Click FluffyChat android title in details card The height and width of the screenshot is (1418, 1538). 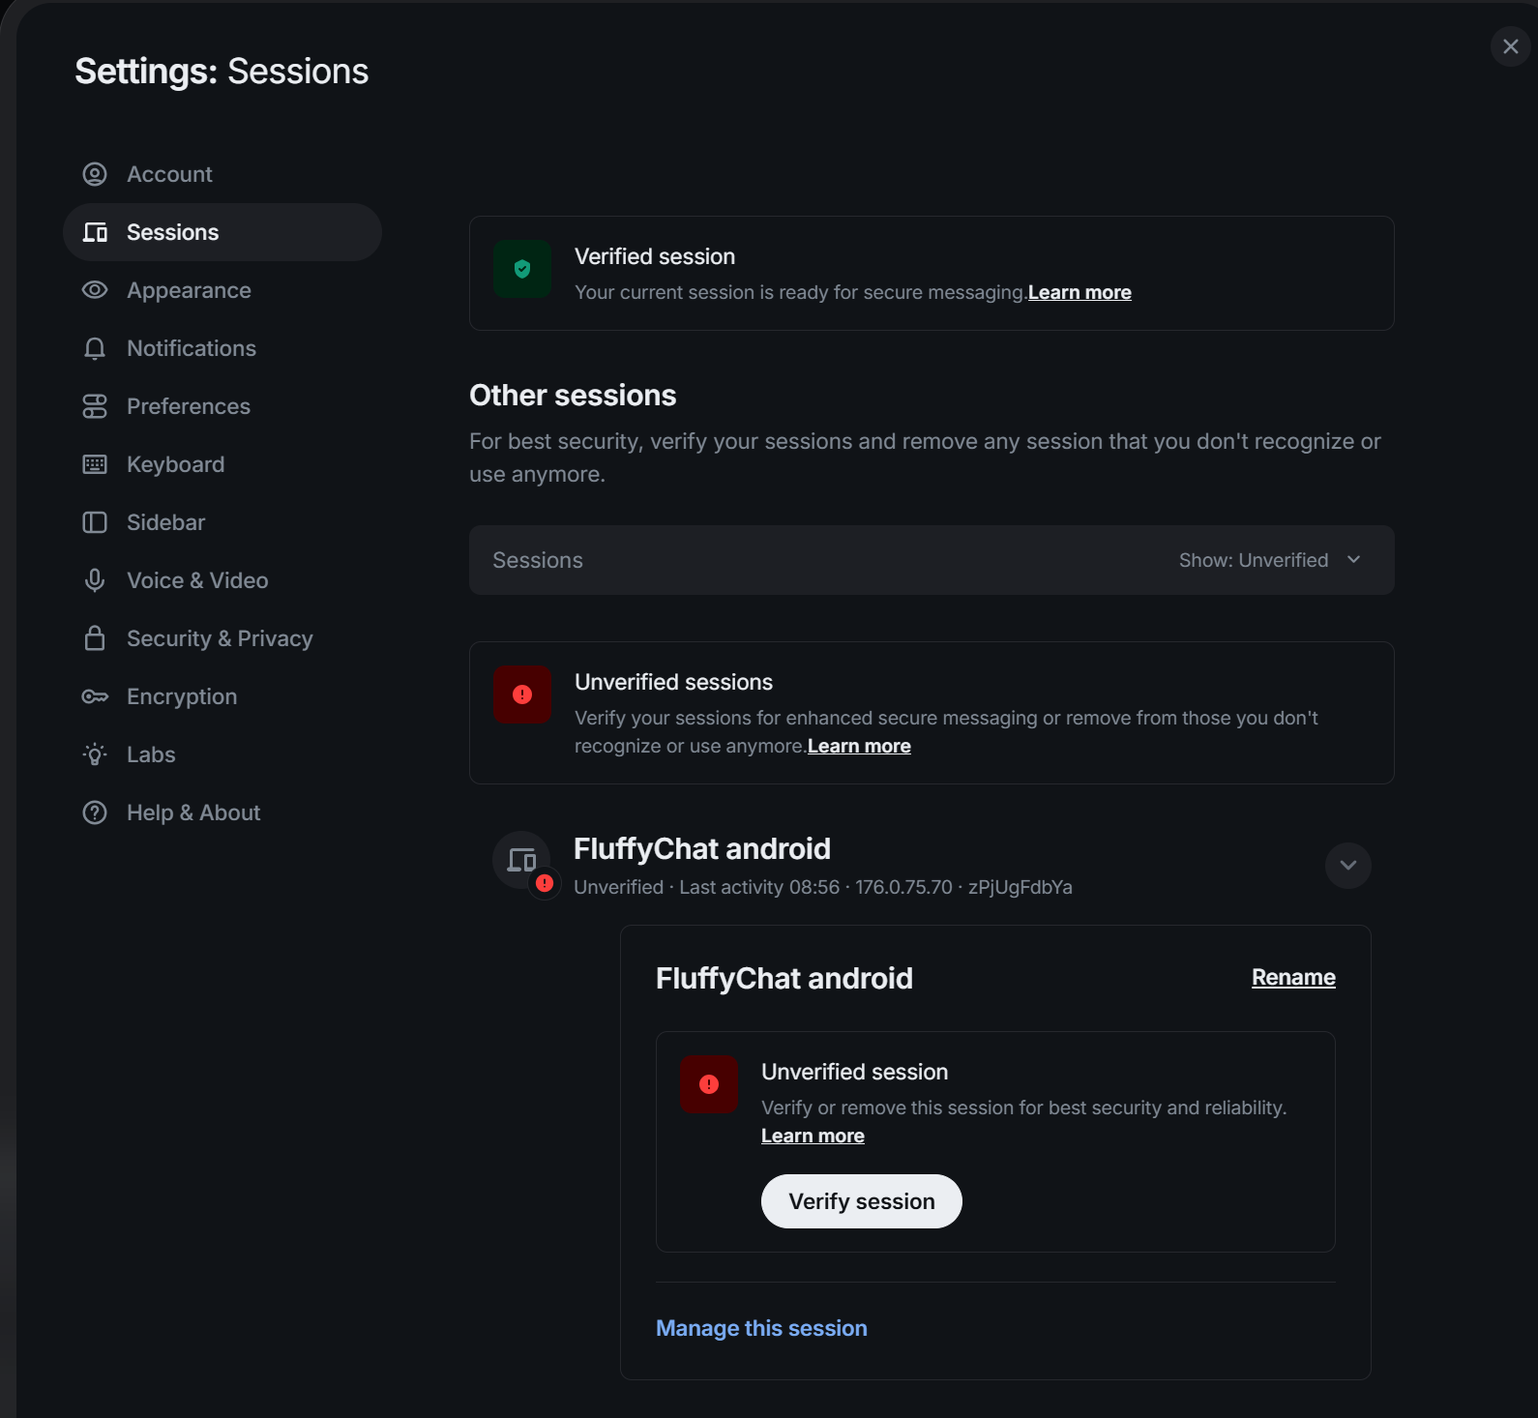click(784, 978)
